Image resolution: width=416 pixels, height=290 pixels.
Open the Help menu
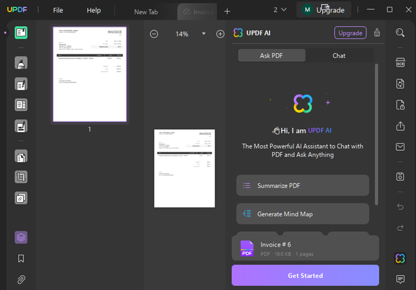click(x=94, y=11)
